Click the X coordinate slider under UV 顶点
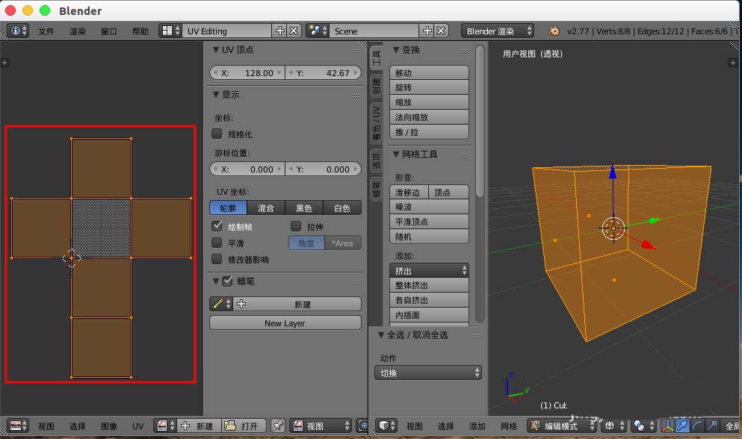Viewport: 742px width, 439px height. (247, 72)
